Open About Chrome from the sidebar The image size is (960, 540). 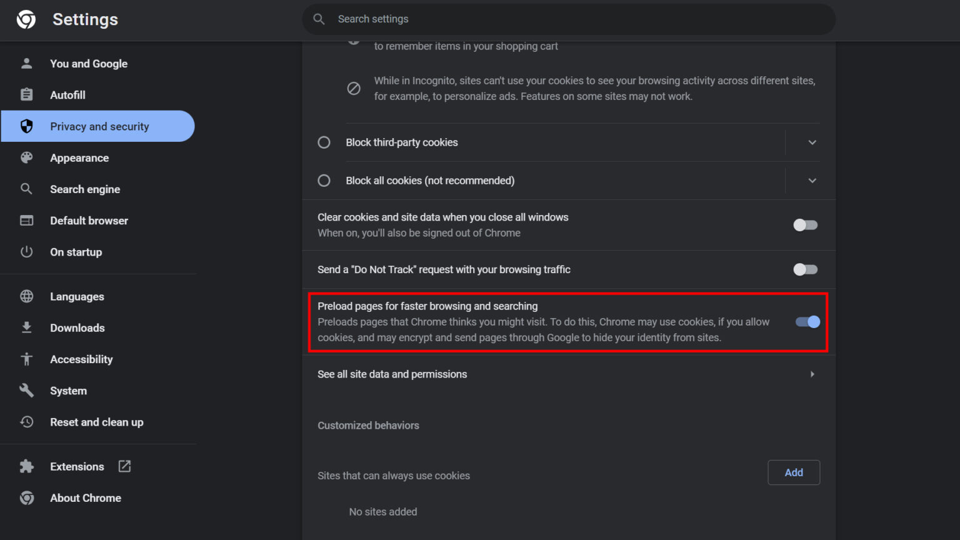[x=85, y=497]
